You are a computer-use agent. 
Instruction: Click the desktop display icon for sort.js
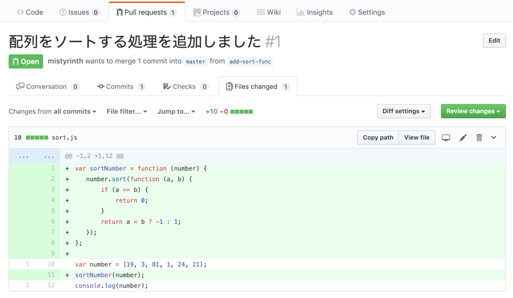[446, 138]
